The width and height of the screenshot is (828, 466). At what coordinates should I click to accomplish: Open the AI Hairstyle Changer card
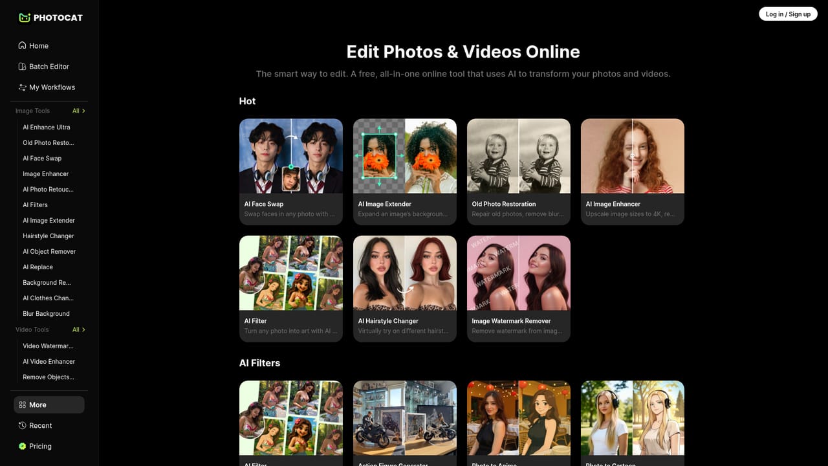(x=405, y=289)
